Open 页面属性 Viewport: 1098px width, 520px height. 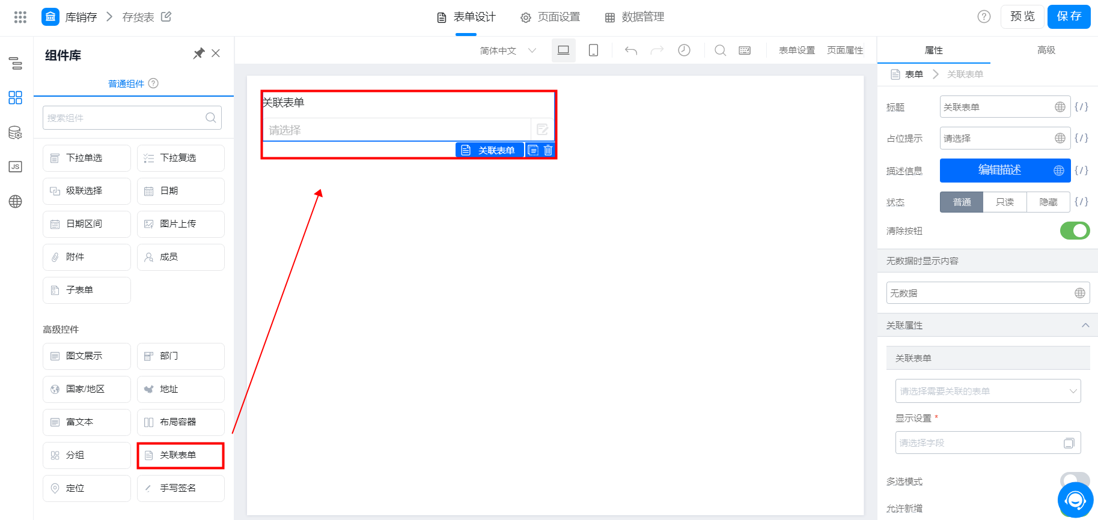click(845, 50)
